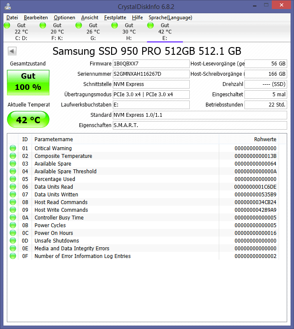Click the Rohwerte column header

(x=249, y=139)
